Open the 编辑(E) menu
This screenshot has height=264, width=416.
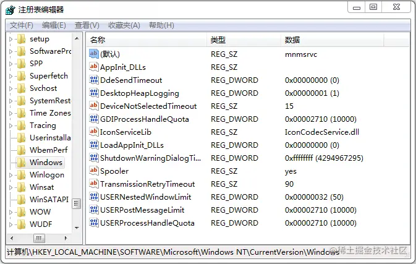[x=54, y=25]
